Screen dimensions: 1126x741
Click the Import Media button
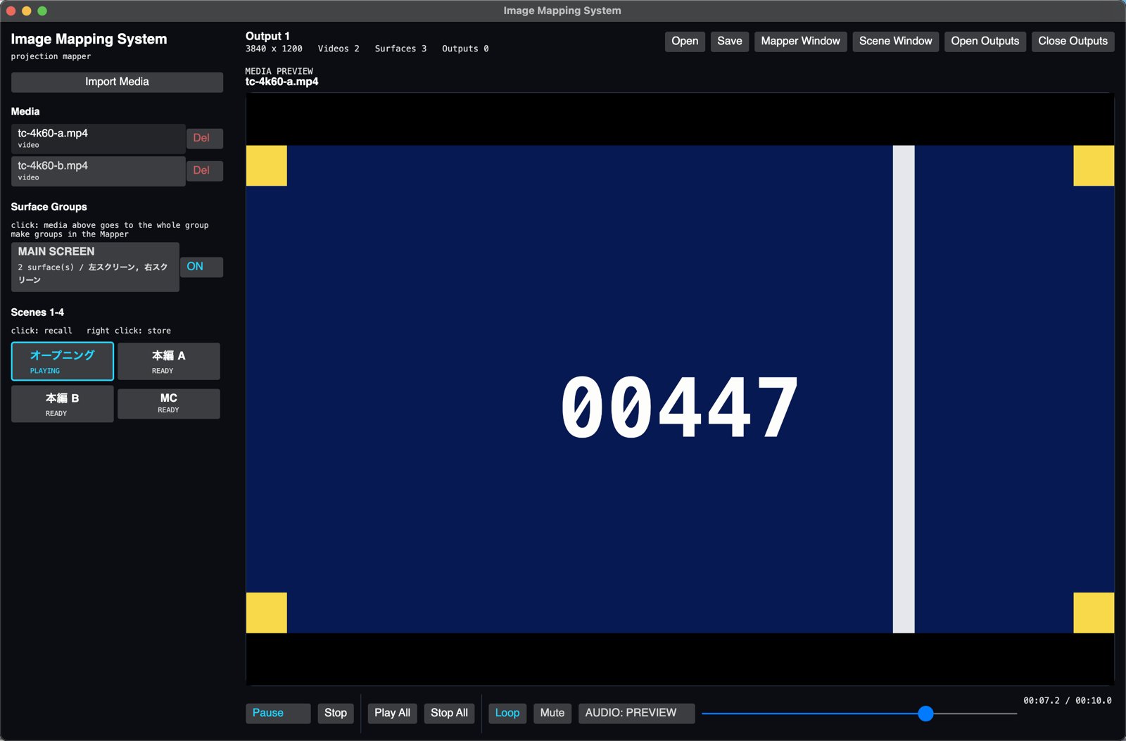tap(117, 82)
